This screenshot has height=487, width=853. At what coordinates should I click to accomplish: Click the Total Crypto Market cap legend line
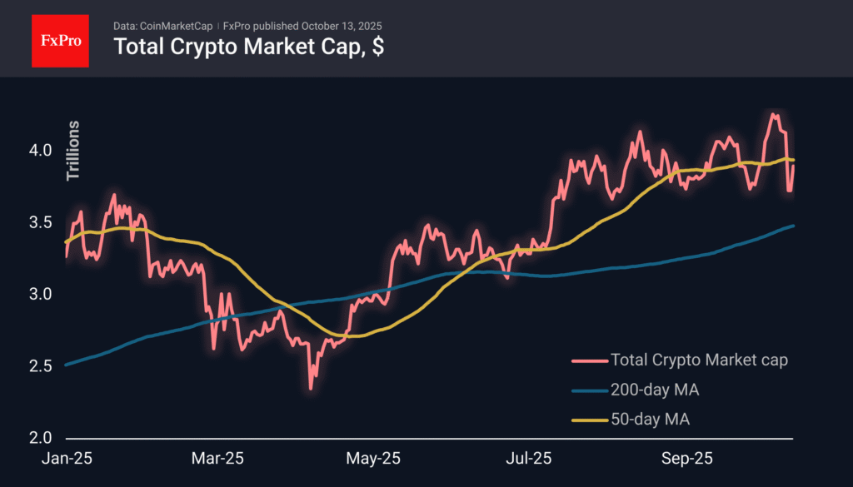tap(589, 360)
